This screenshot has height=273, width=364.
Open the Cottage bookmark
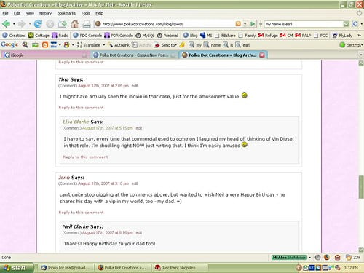[x=39, y=36]
